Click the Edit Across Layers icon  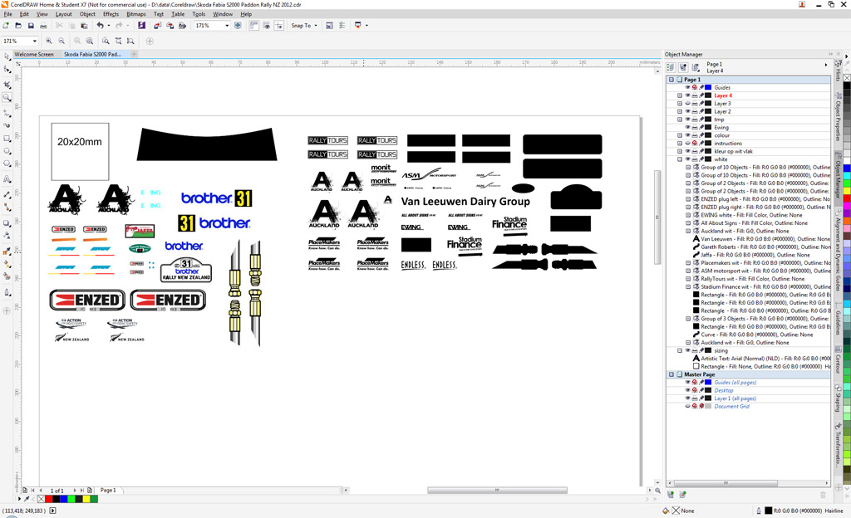click(x=683, y=67)
